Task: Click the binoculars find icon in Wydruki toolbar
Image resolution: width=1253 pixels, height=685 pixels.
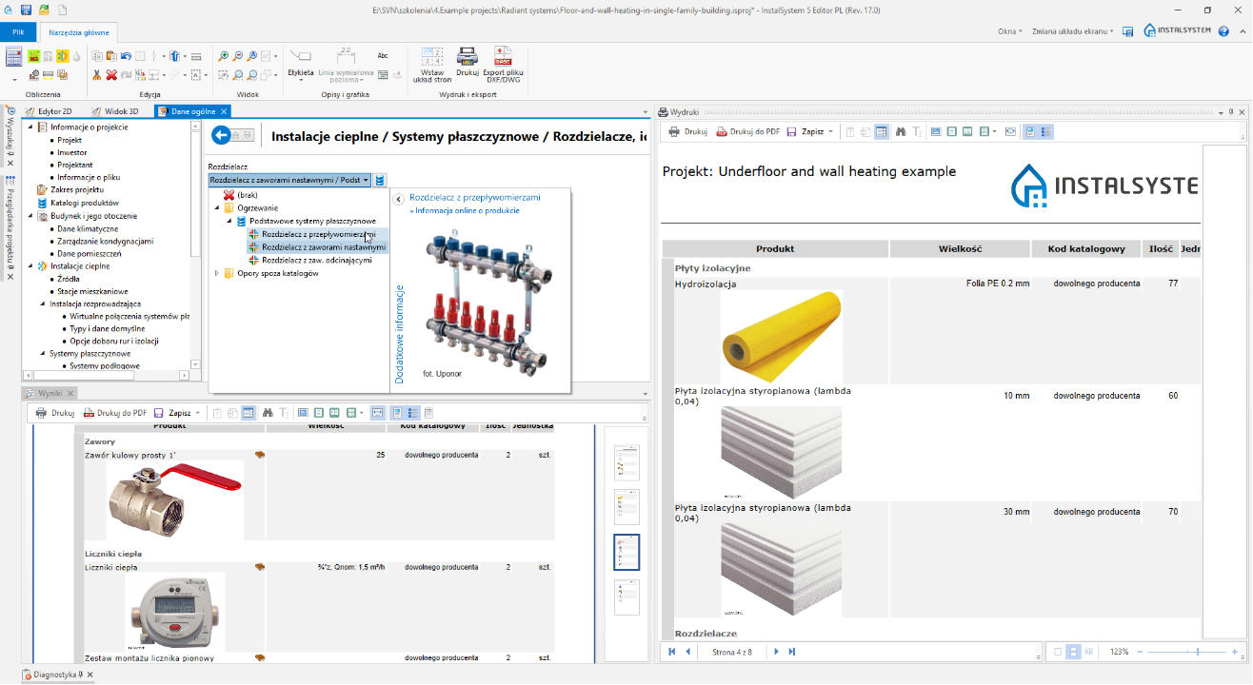Action: tap(901, 131)
